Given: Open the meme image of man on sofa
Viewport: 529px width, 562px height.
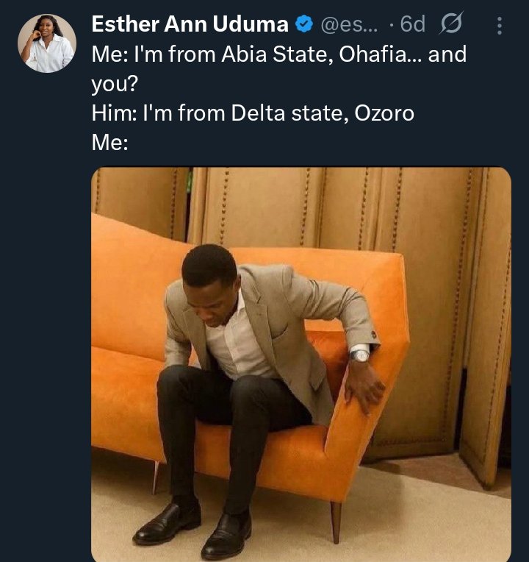Looking at the screenshot, I should pyautogui.click(x=301, y=364).
